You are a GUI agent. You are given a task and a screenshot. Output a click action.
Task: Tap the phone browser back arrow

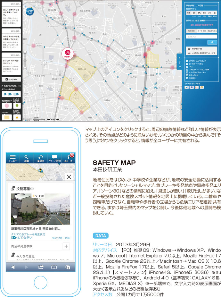point(13,267)
